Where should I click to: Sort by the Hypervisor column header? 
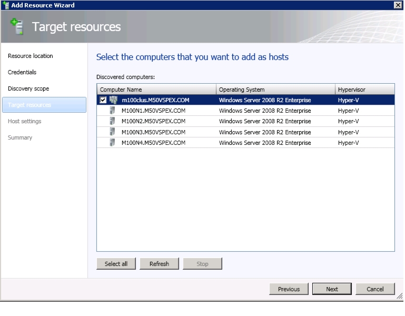click(x=364, y=90)
